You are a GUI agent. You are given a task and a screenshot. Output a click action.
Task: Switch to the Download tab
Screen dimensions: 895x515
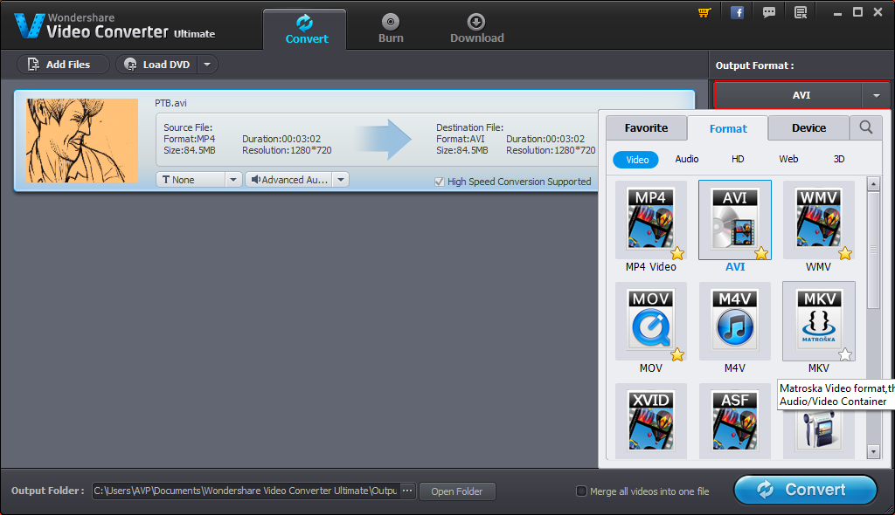pyautogui.click(x=476, y=29)
